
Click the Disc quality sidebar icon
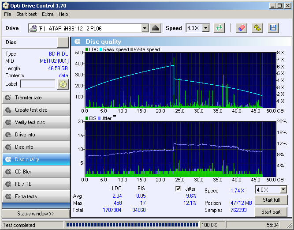coord(8,159)
